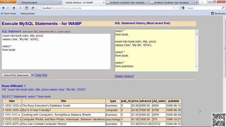Image resolution: width=226 pixels, height=127 pixels.
Task: Click the Delete History? link
Action: [x=124, y=76]
